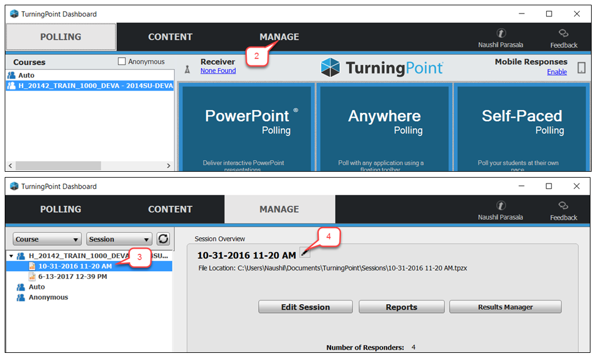
Task: Click the mobile phone icon beside Enable
Action: [x=581, y=68]
